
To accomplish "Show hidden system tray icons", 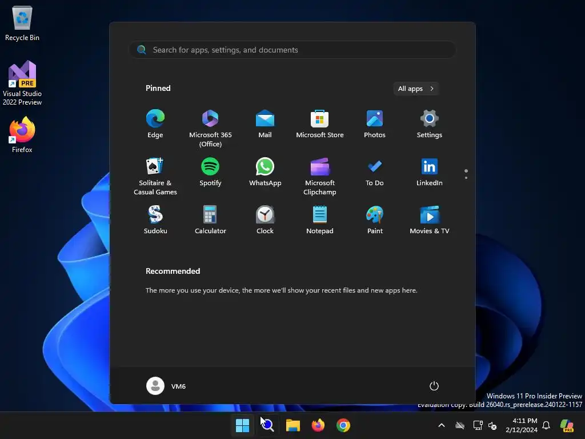I will (442, 425).
